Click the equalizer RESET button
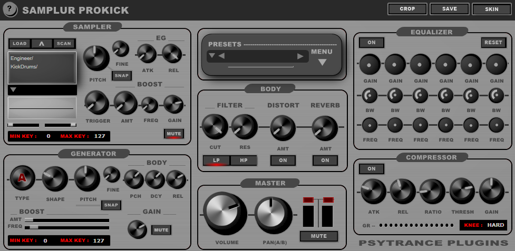 tap(493, 42)
